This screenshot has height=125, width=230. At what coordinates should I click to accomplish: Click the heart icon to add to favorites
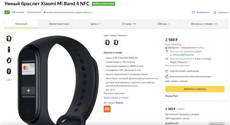tap(194, 12)
